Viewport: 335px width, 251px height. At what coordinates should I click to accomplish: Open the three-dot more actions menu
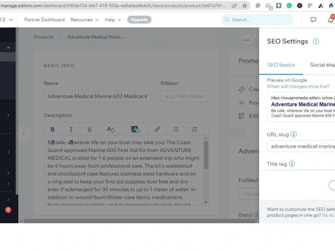[x=247, y=40]
